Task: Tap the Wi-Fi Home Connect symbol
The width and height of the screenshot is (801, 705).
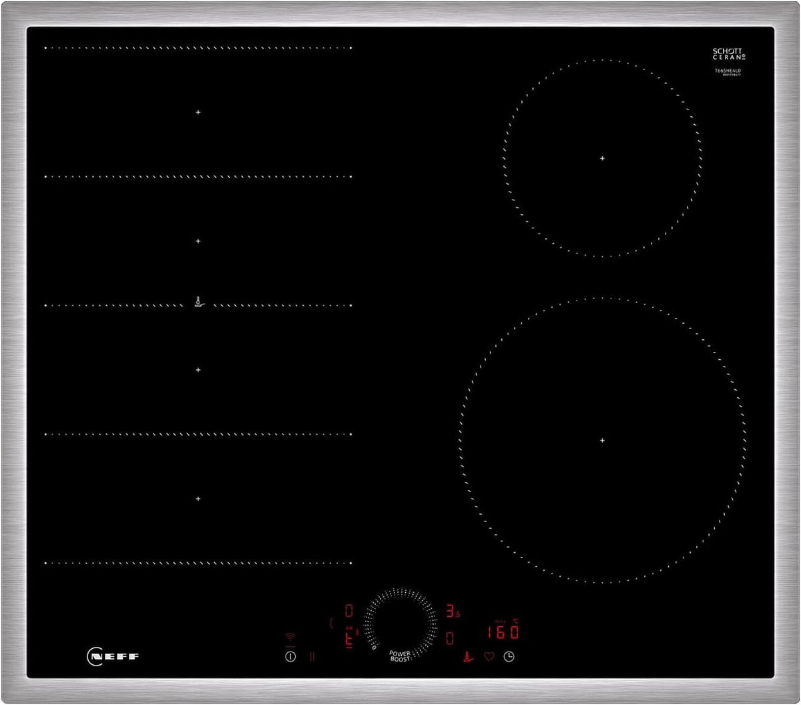Action: pos(290,638)
